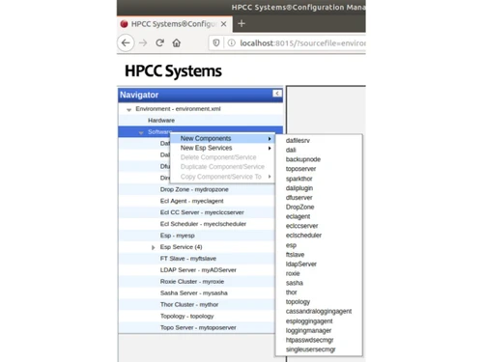Click the site information icon
This screenshot has width=483, height=362.
pos(231,42)
